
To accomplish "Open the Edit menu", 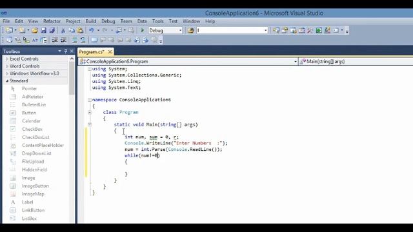I will pos(19,21).
